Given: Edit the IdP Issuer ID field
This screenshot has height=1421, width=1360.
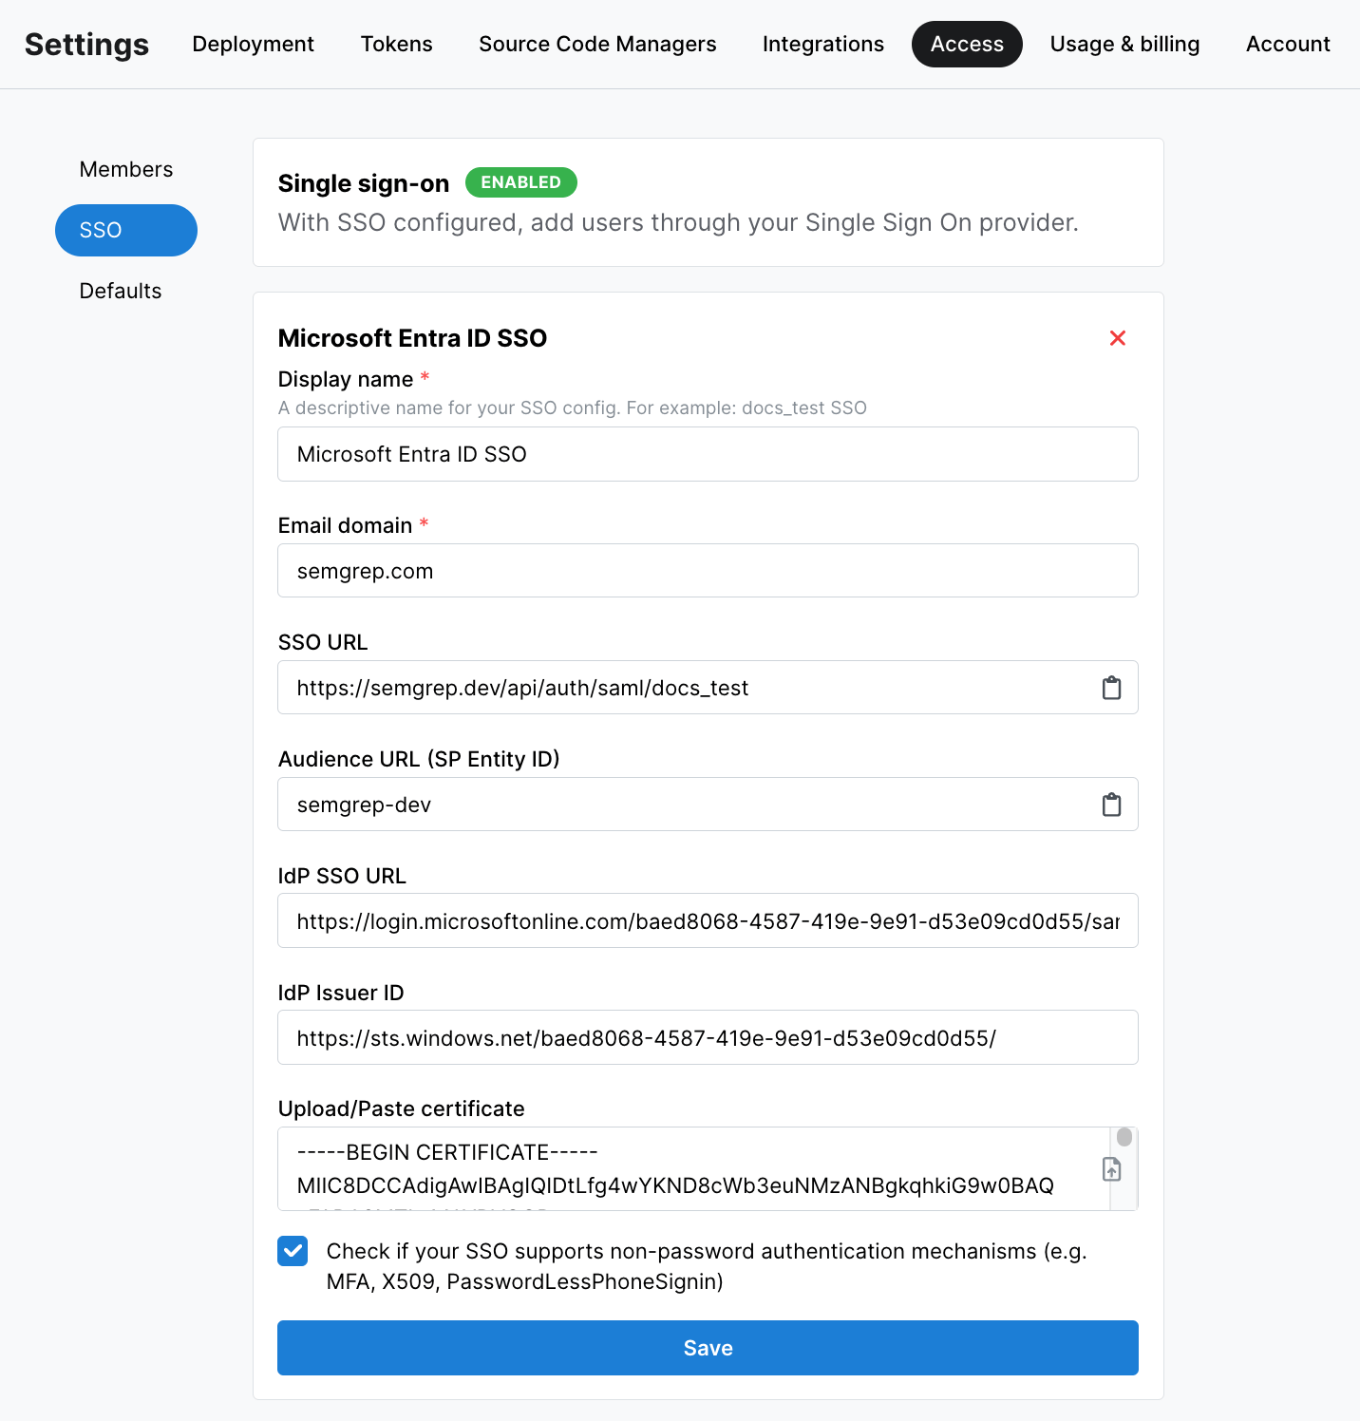Looking at the screenshot, I should pos(707,1037).
